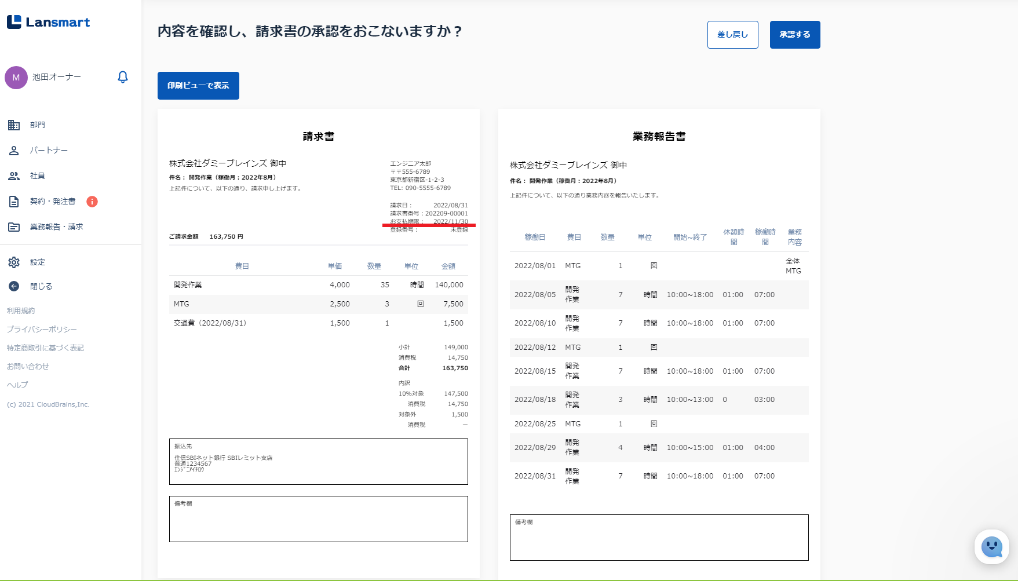Open the 利用規約 link

pos(21,311)
